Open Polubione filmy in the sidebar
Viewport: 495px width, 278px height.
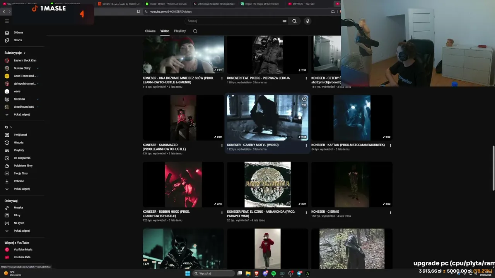(x=22, y=166)
